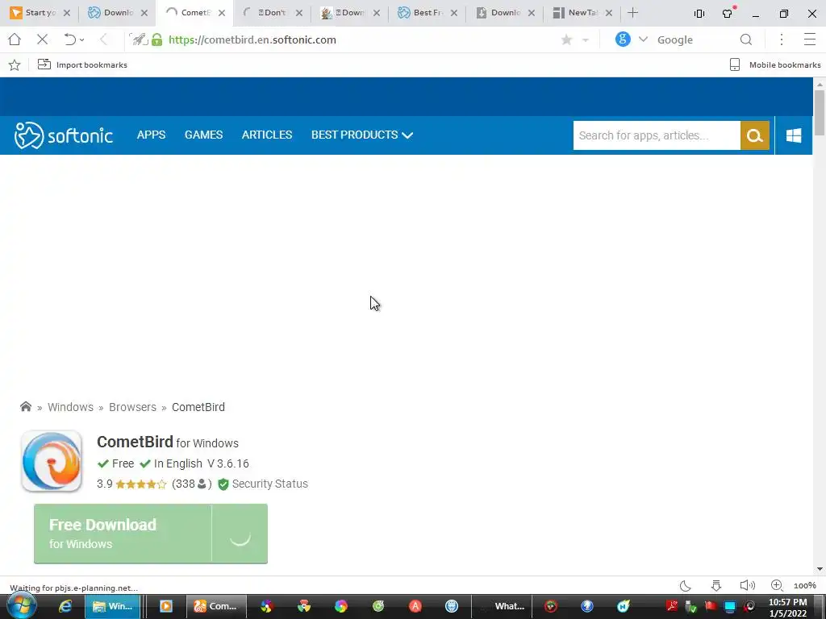Click Import bookmarks
Screen dimensions: 826x619
pyautogui.click(x=82, y=64)
